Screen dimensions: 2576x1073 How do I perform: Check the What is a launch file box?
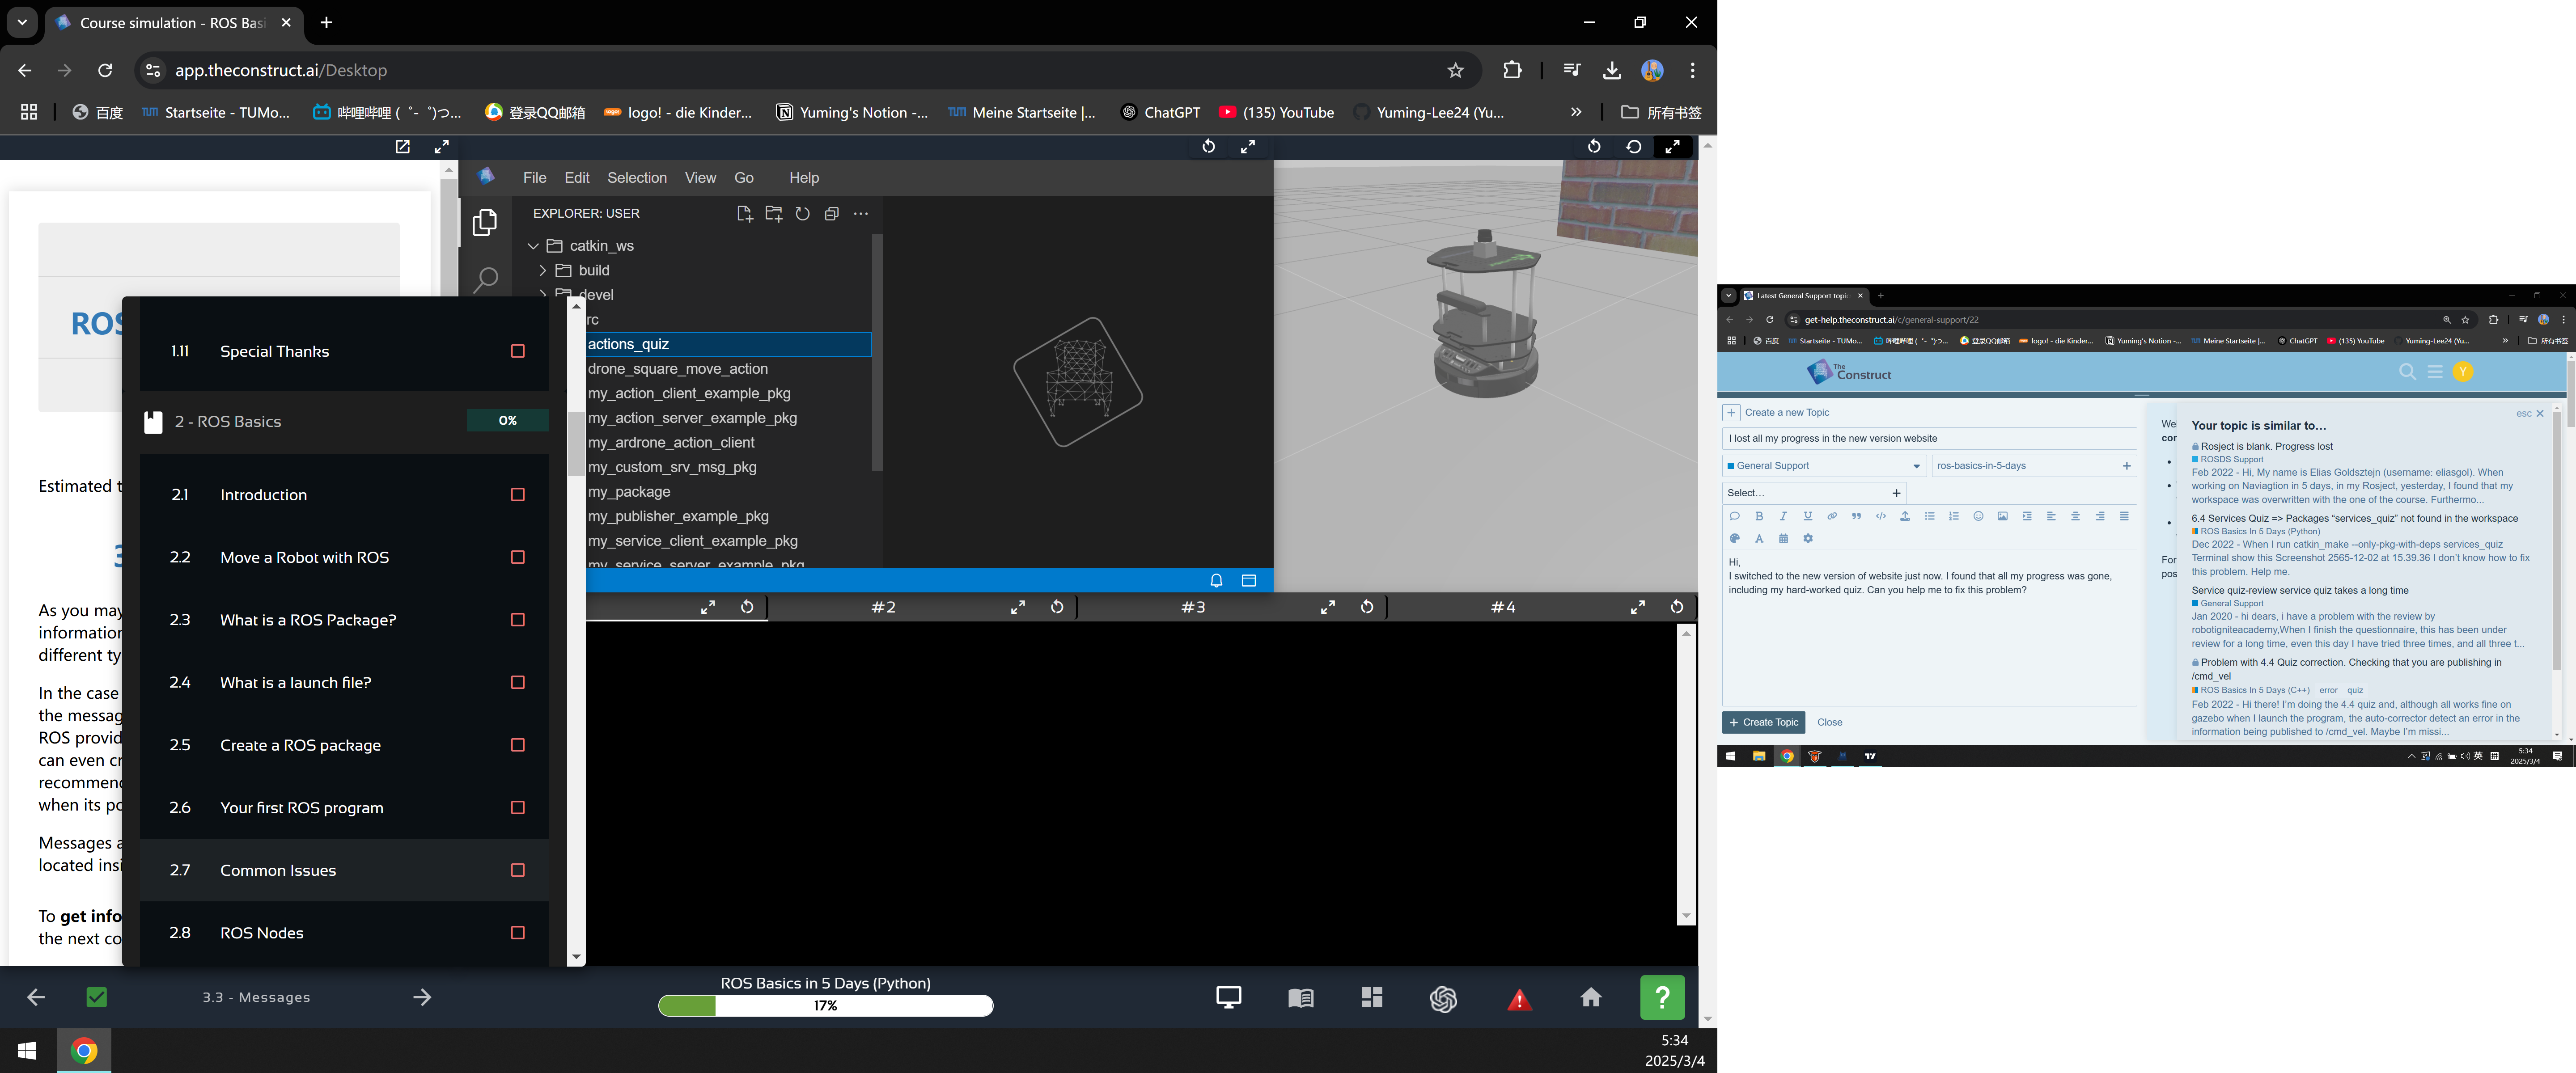pos(518,682)
